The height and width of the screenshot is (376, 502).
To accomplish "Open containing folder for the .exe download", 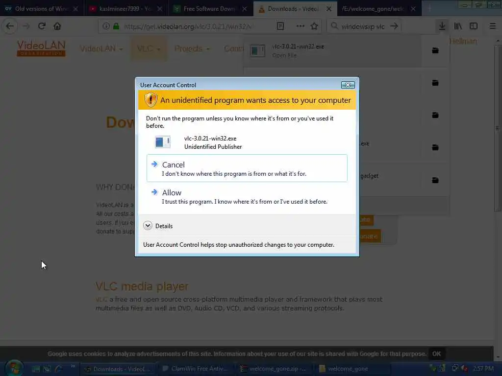I will 435,147.
